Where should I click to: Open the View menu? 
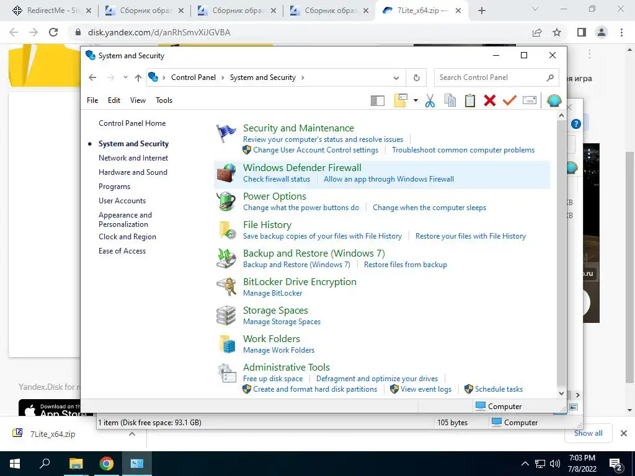pos(138,100)
